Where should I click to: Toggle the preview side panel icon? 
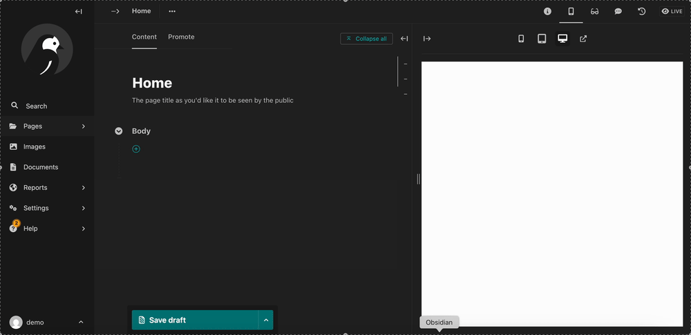tap(571, 12)
